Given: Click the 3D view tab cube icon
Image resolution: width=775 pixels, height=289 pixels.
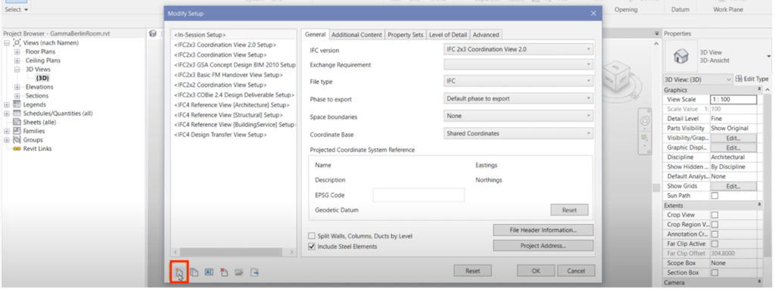Looking at the screenshot, I should click(x=153, y=33).
